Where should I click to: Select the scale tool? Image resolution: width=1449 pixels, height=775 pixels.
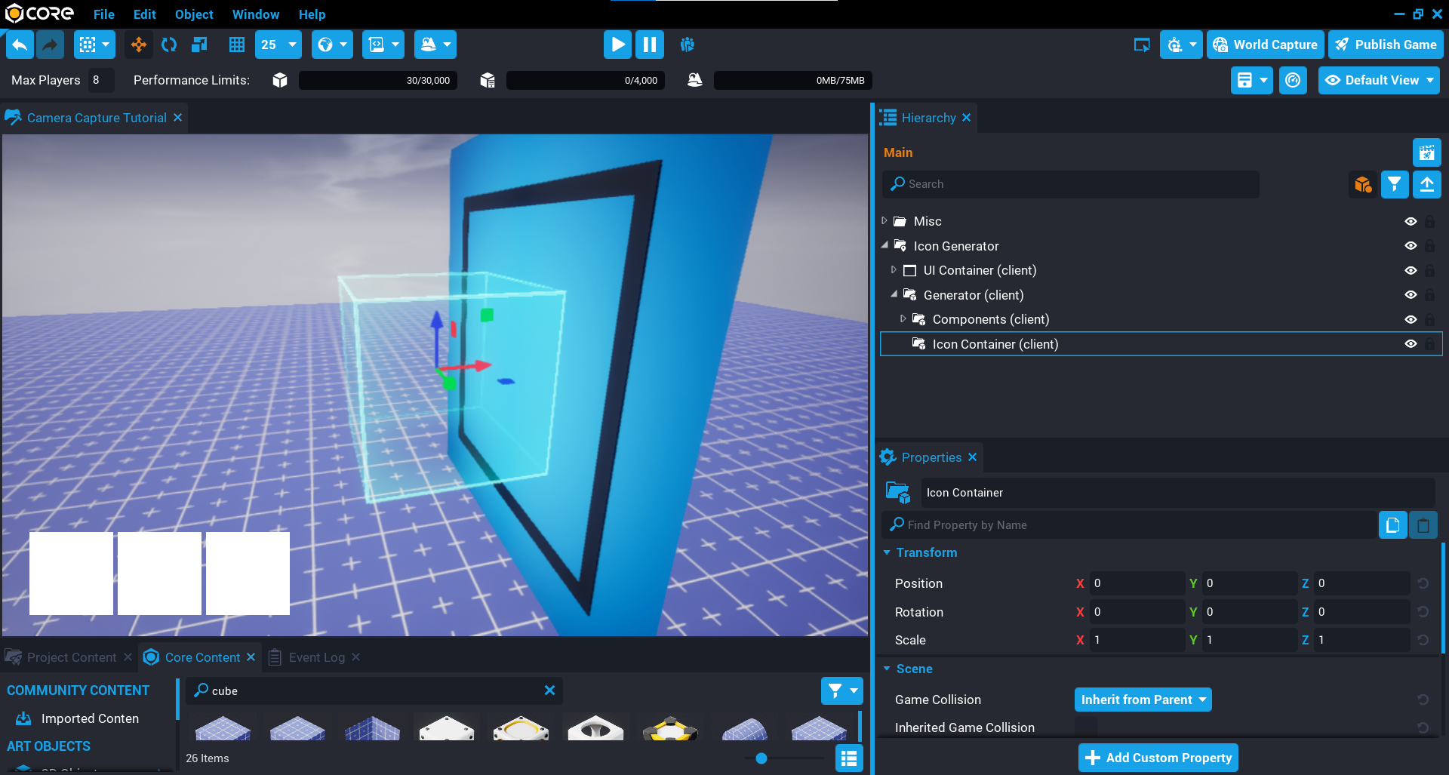click(x=199, y=45)
